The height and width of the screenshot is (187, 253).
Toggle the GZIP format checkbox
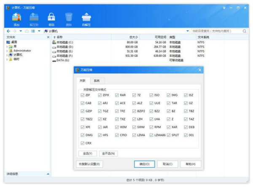pos(83,111)
